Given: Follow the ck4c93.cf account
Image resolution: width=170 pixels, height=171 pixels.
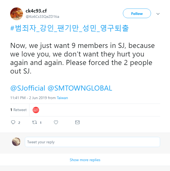Looking at the screenshot, I should tap(137, 14).
